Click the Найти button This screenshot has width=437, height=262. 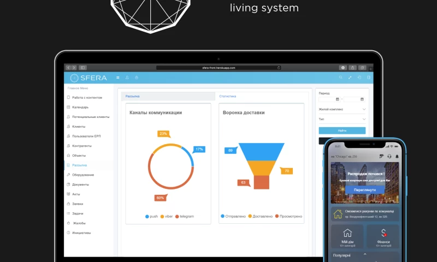pos(342,130)
